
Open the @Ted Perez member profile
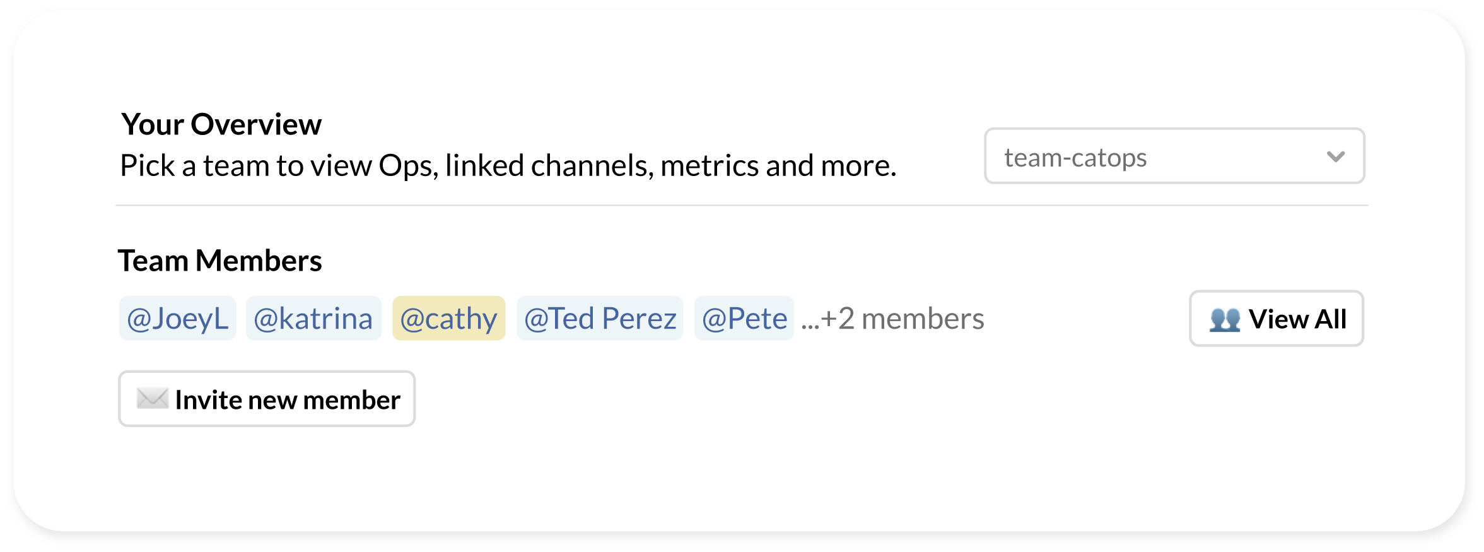[600, 318]
